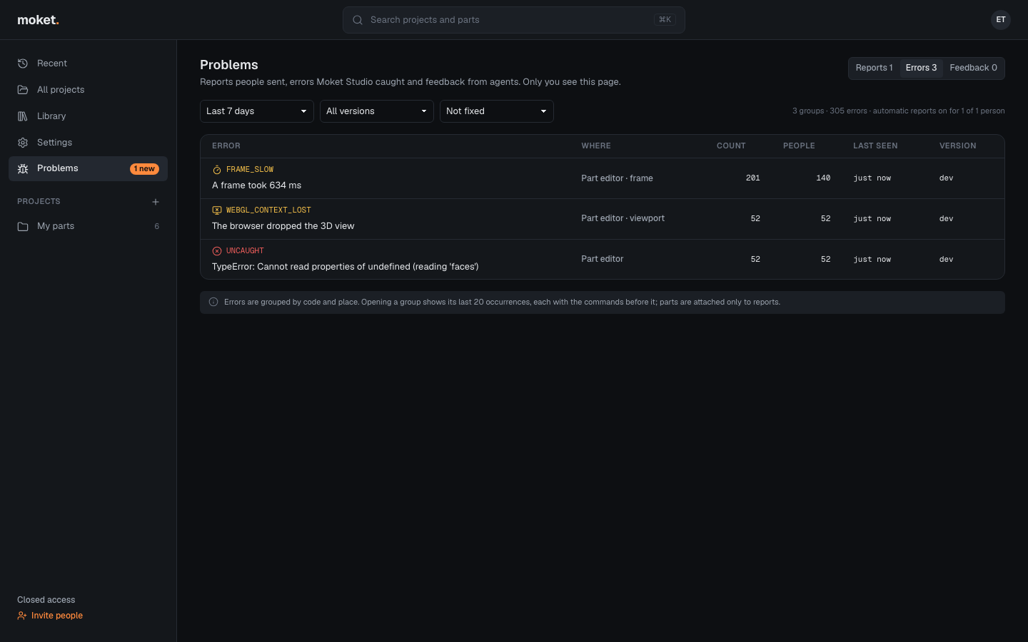Click the 1 new badge on Problems
This screenshot has width=1028, height=642.
(144, 169)
